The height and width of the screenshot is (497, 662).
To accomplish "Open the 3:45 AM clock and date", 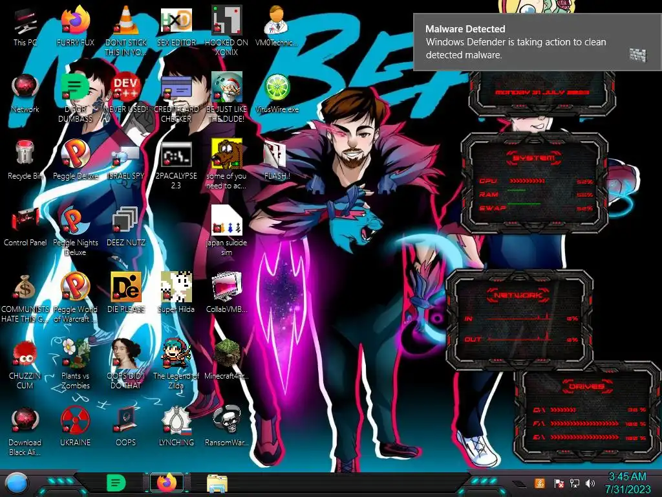I will pos(627,483).
